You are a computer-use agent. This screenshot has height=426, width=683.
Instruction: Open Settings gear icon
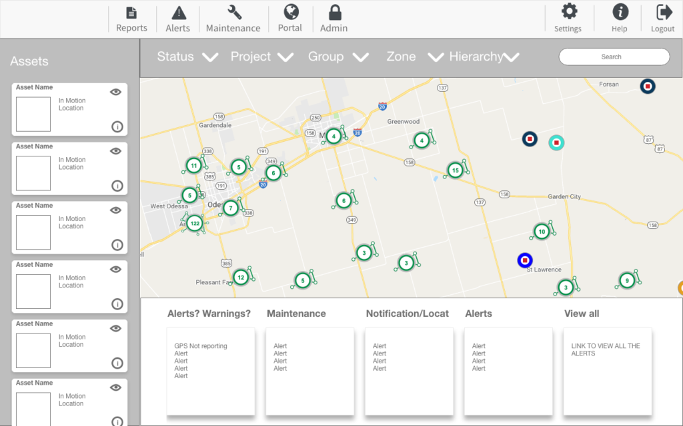pos(568,11)
